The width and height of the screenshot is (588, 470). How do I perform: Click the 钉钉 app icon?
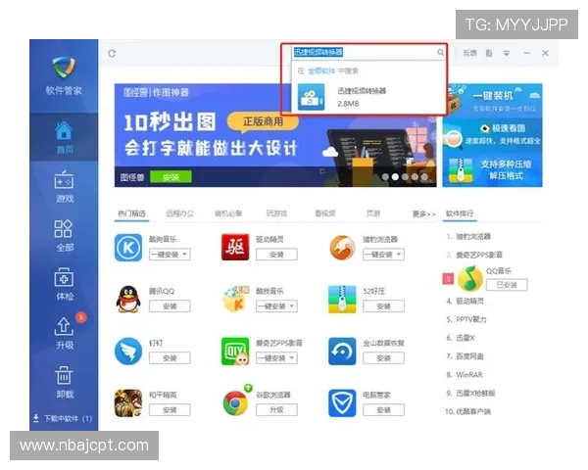point(128,351)
